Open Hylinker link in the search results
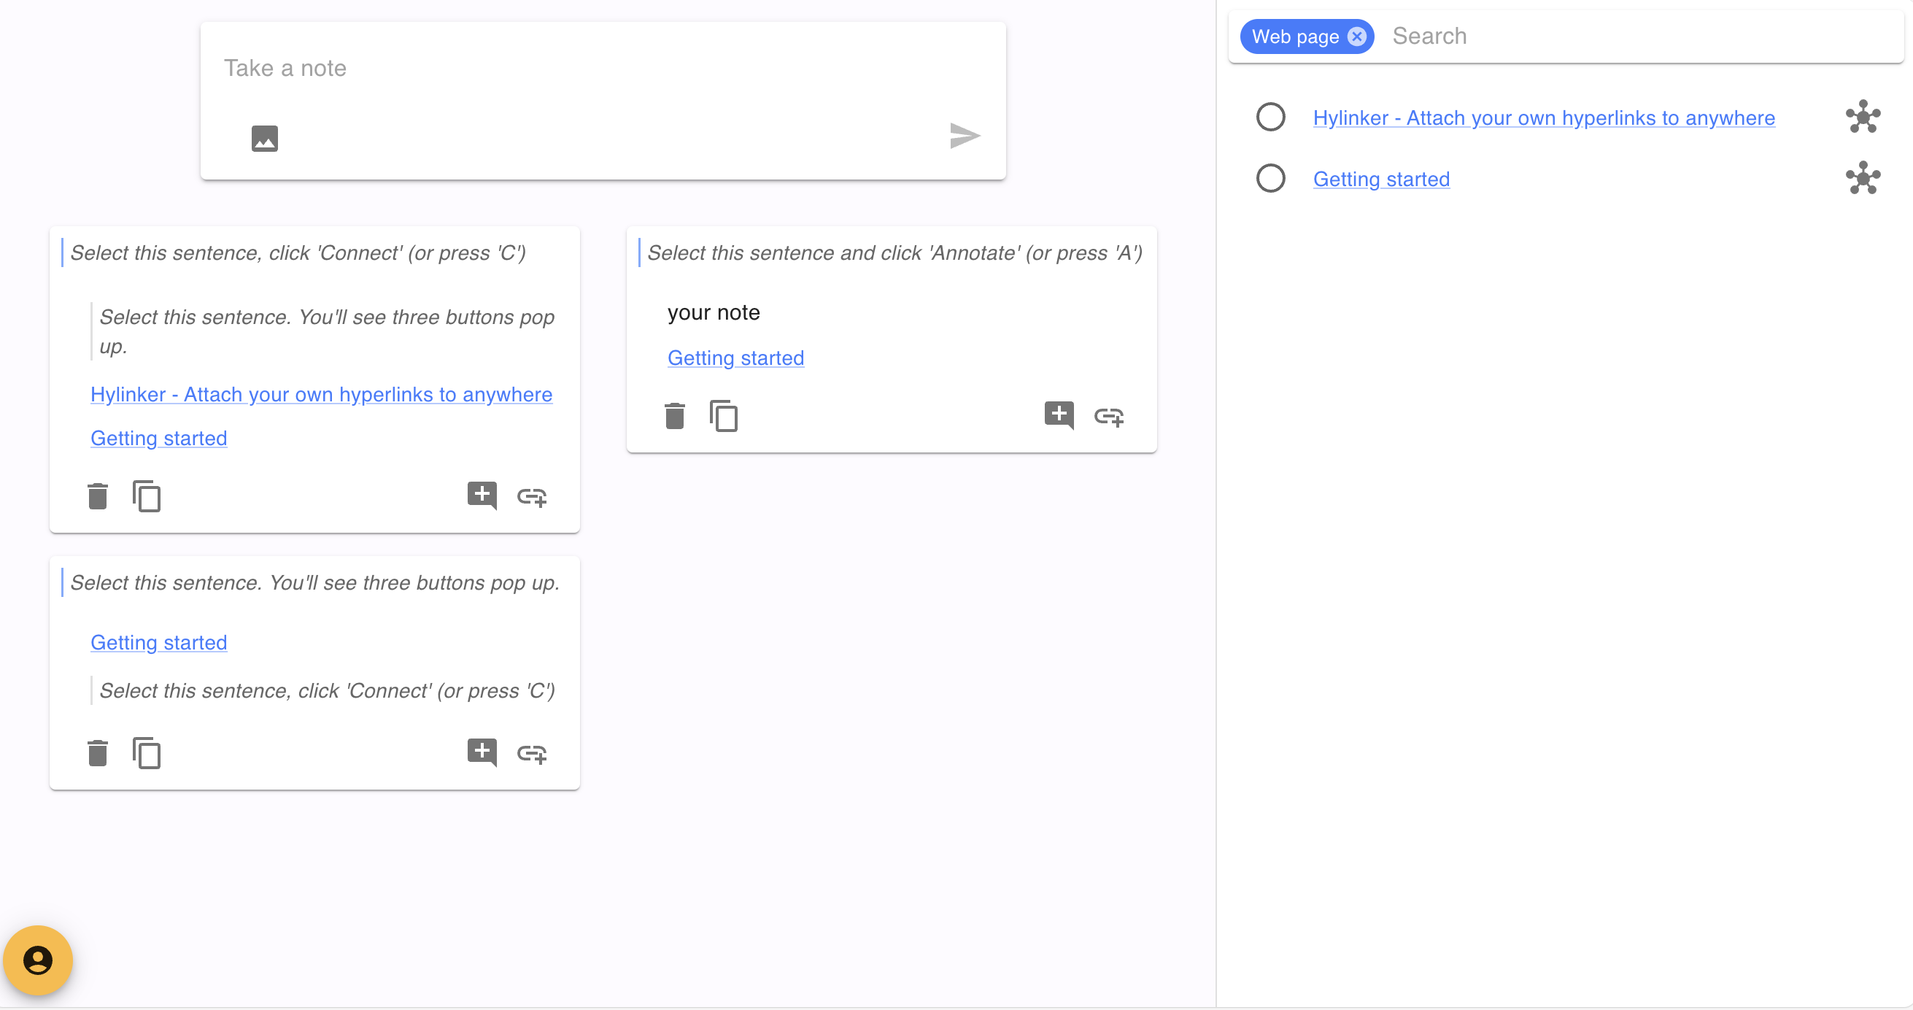 click(x=1544, y=117)
